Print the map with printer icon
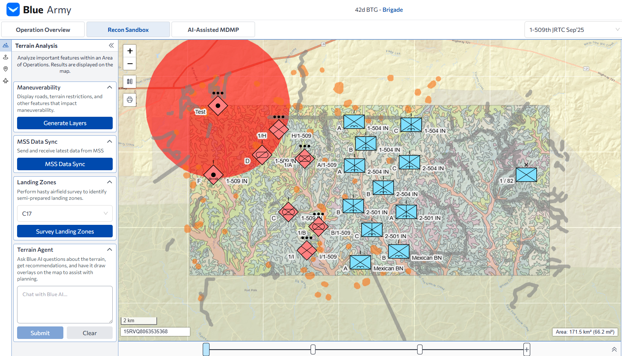 pos(130,100)
